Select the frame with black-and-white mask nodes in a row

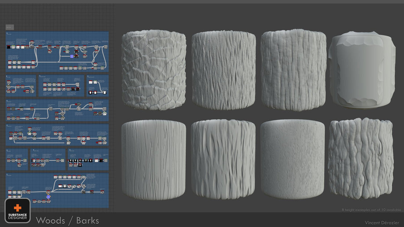88,159
